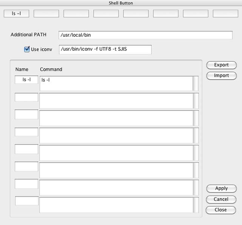Viewport: 242px width, 225px height.
Task: Select the first Name field containing 'ls -l'
Action: click(x=26, y=80)
